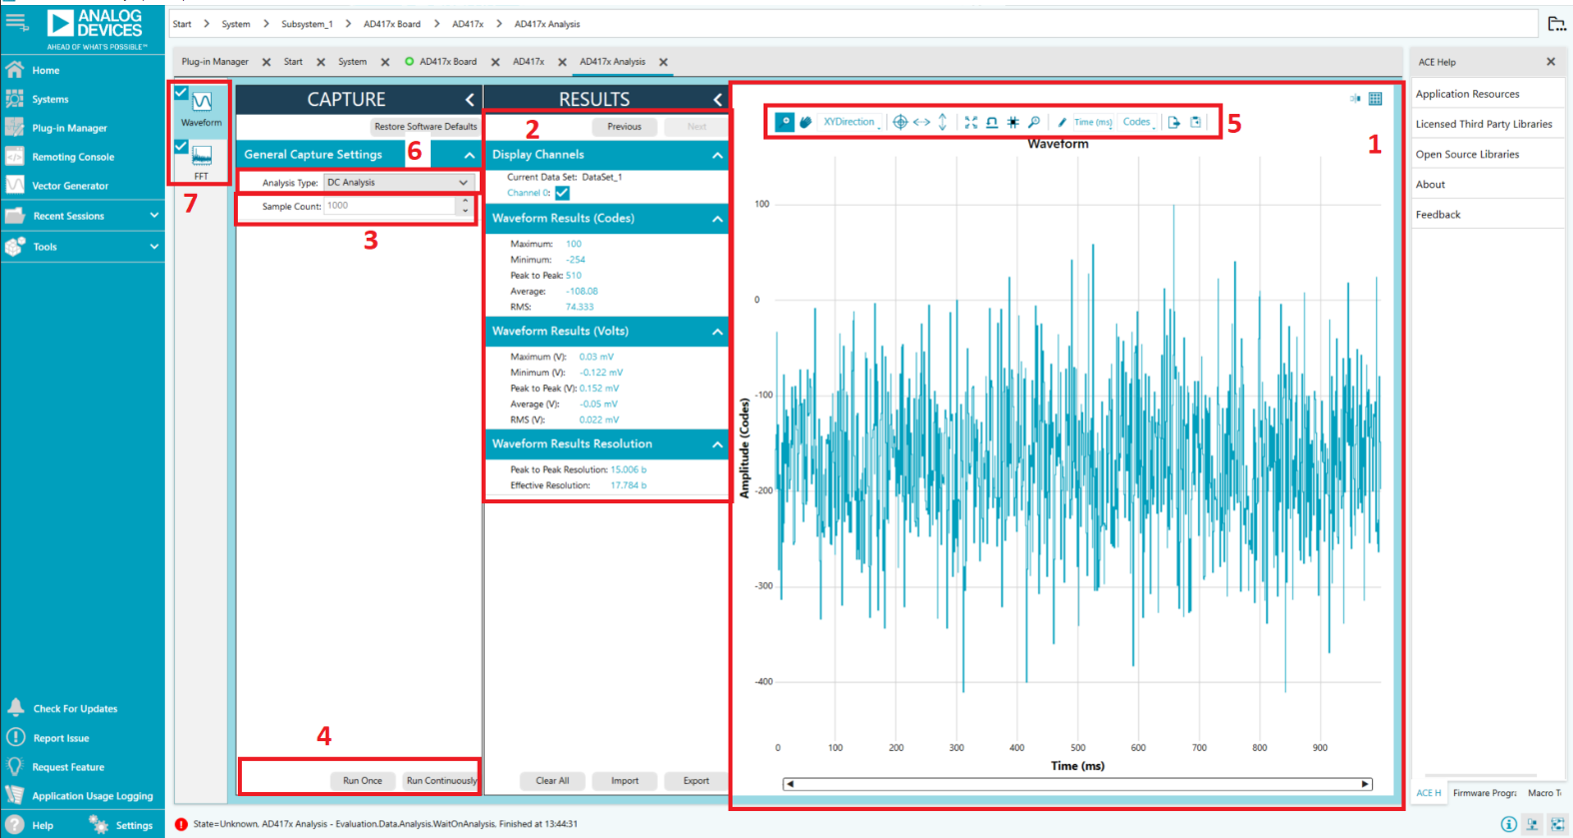Toggle the FFT checkbox
The width and height of the screenshot is (1573, 838).
[181, 146]
